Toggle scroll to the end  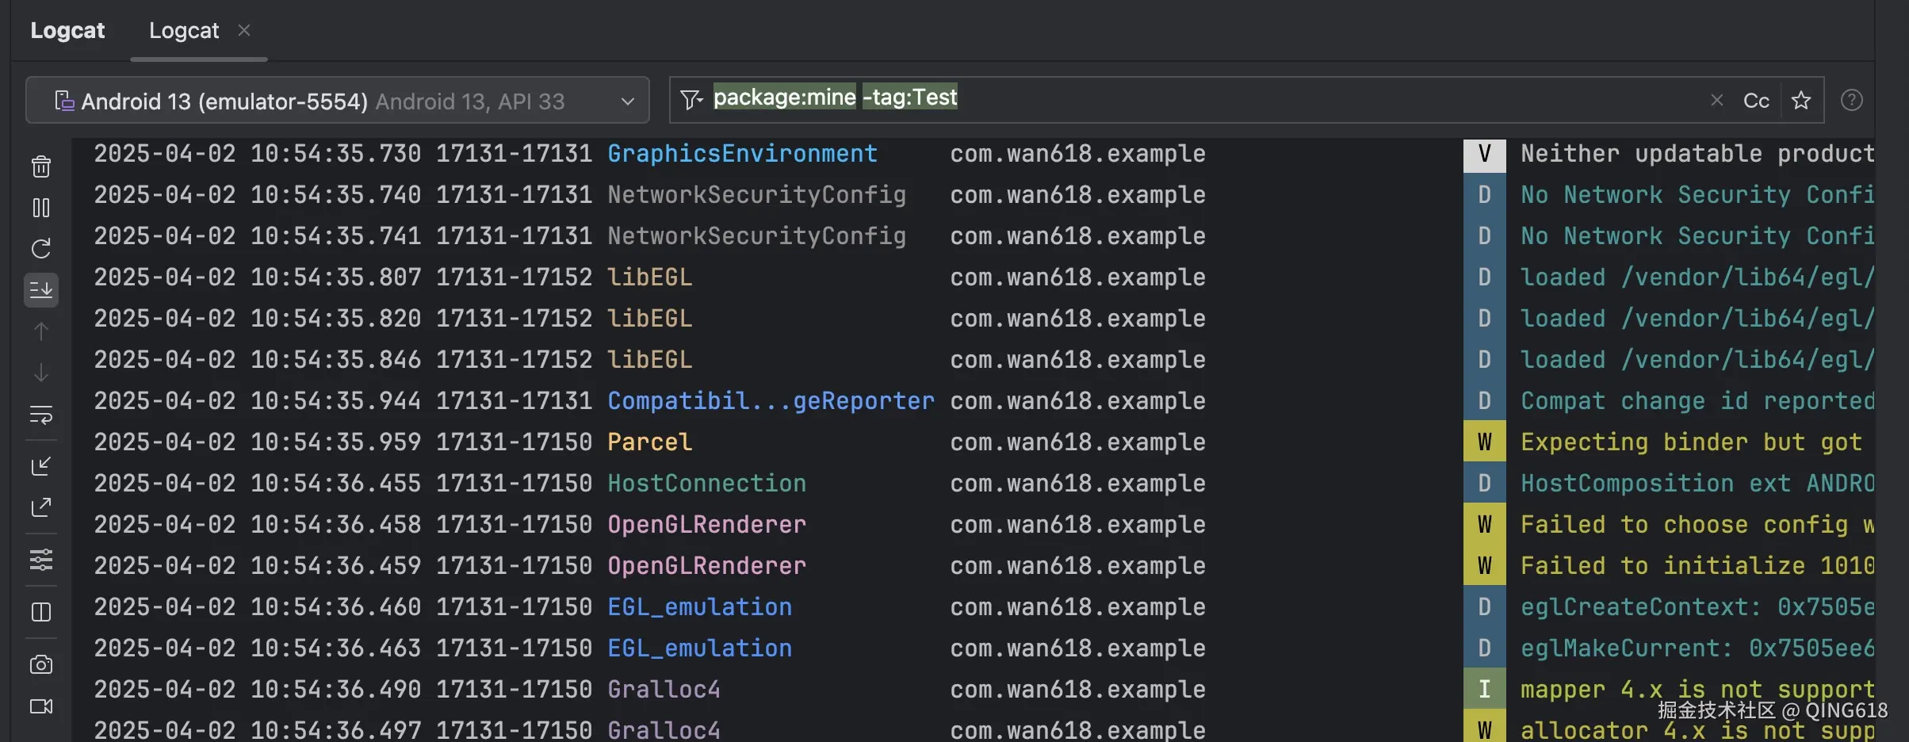[x=41, y=290]
